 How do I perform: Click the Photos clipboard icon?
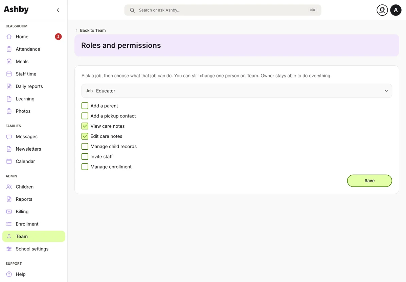[9, 111]
